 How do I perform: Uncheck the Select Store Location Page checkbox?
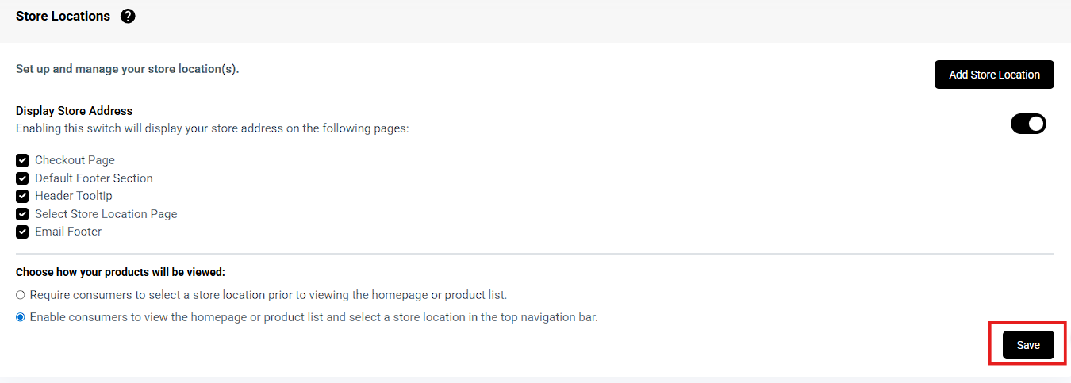(x=22, y=214)
